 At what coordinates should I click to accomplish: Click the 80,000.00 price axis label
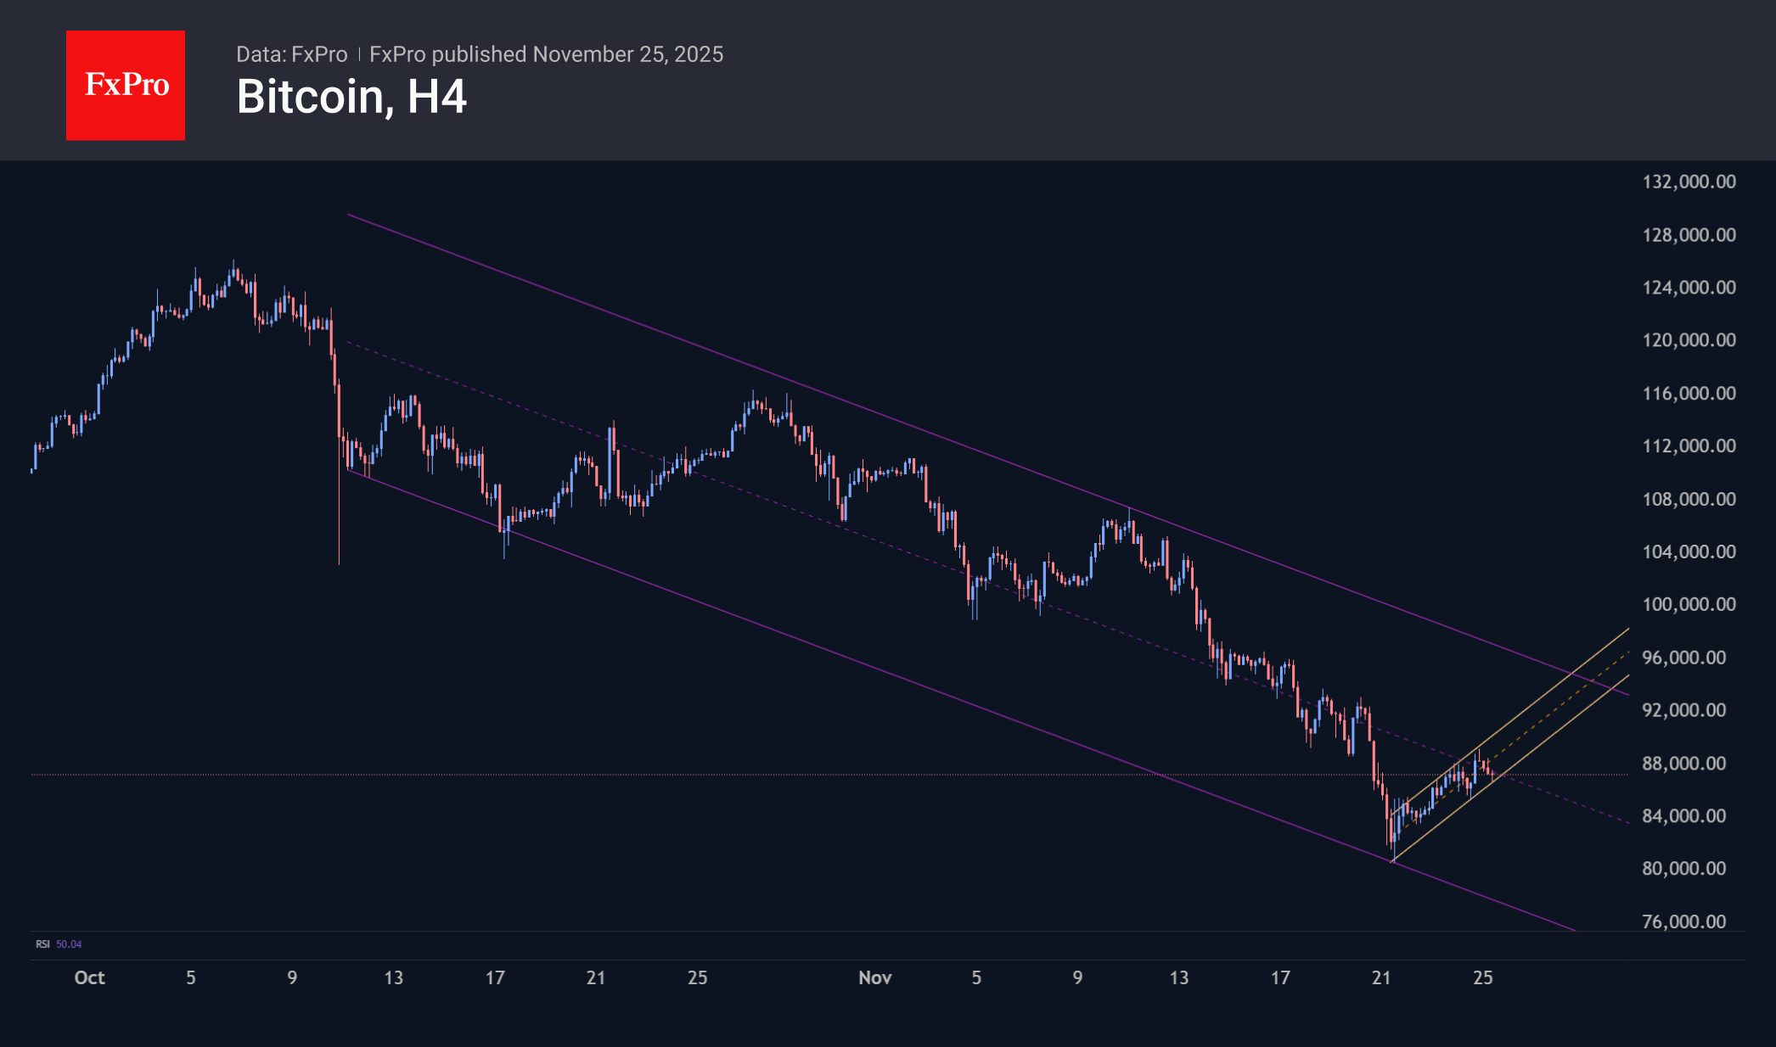point(1683,868)
